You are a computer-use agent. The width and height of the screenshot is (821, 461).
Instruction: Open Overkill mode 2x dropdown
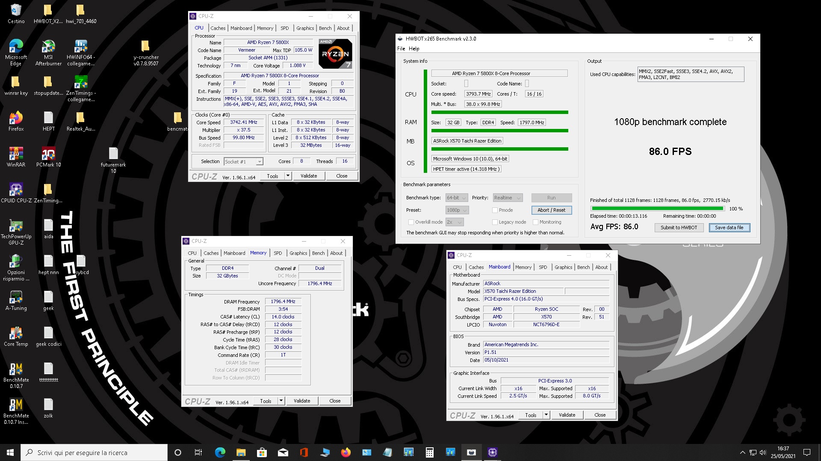455,222
